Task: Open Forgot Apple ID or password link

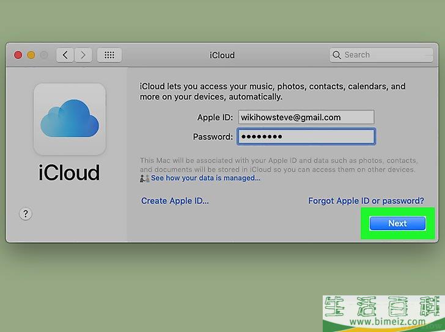Action: point(366,201)
